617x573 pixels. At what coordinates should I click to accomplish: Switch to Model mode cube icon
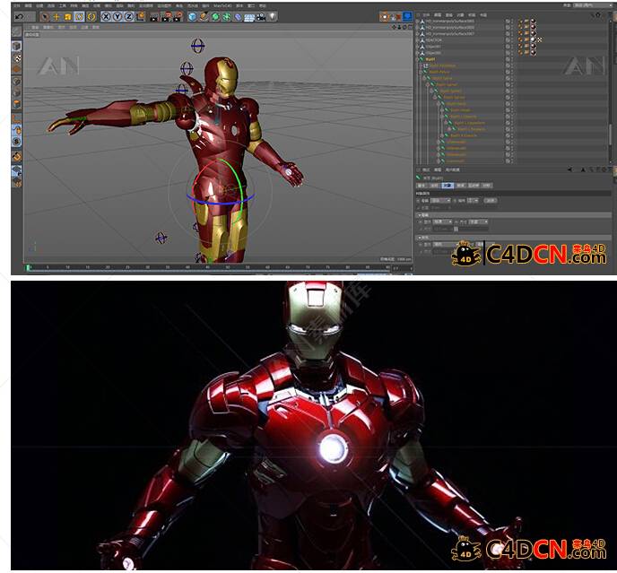pos(16,47)
